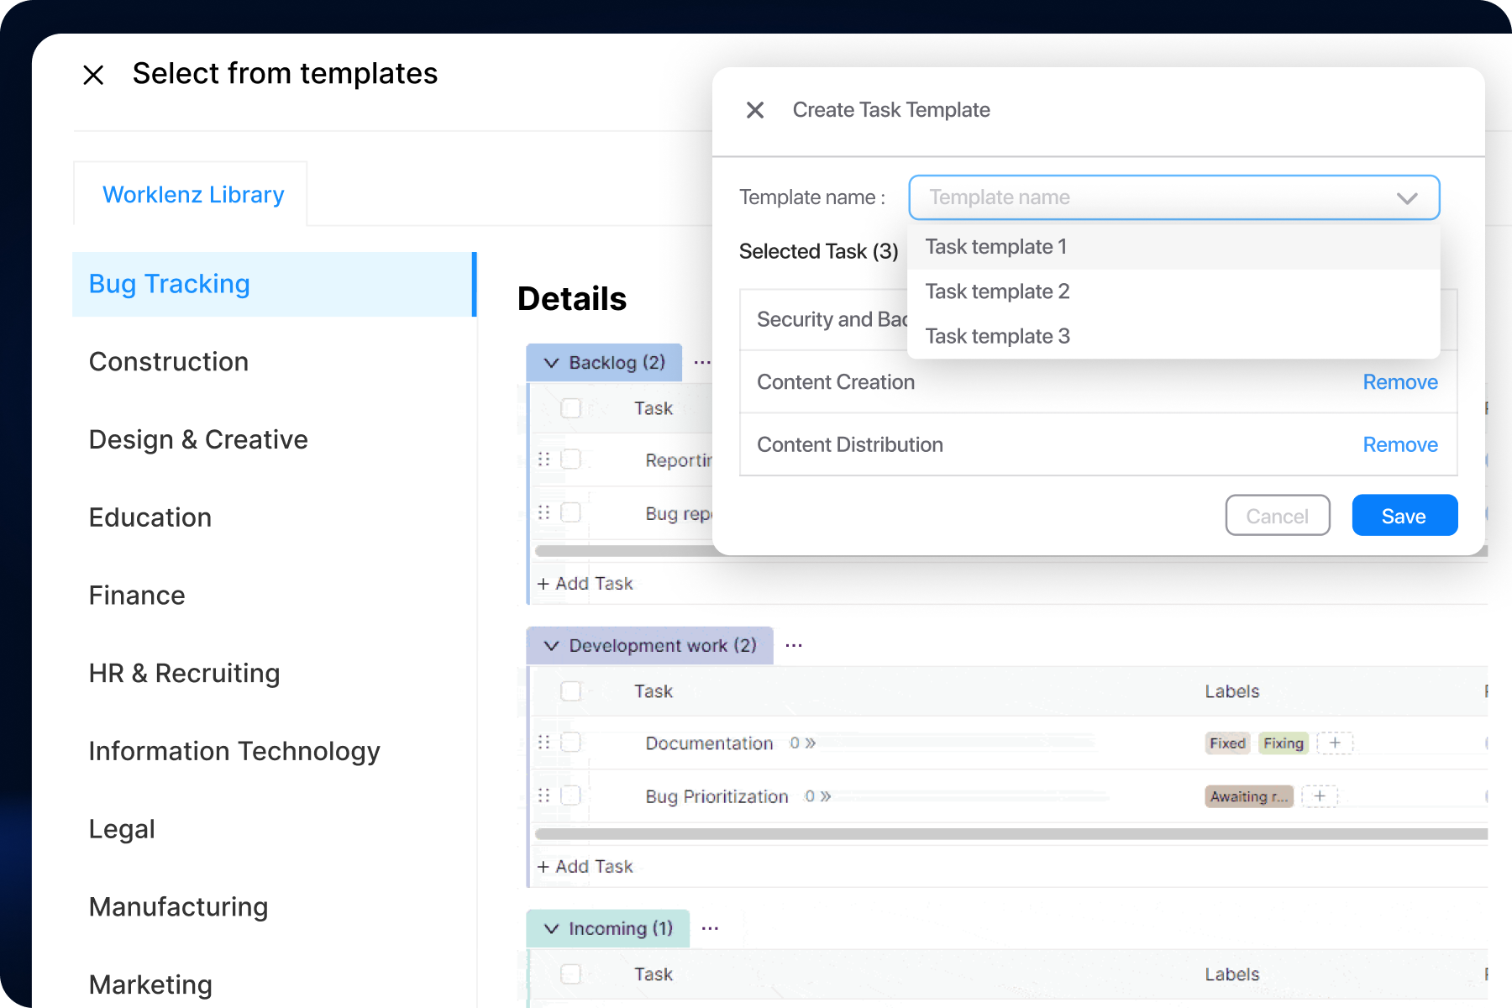Grab the drag handle next to Documentation task
This screenshot has width=1512, height=1008.
tap(544, 743)
